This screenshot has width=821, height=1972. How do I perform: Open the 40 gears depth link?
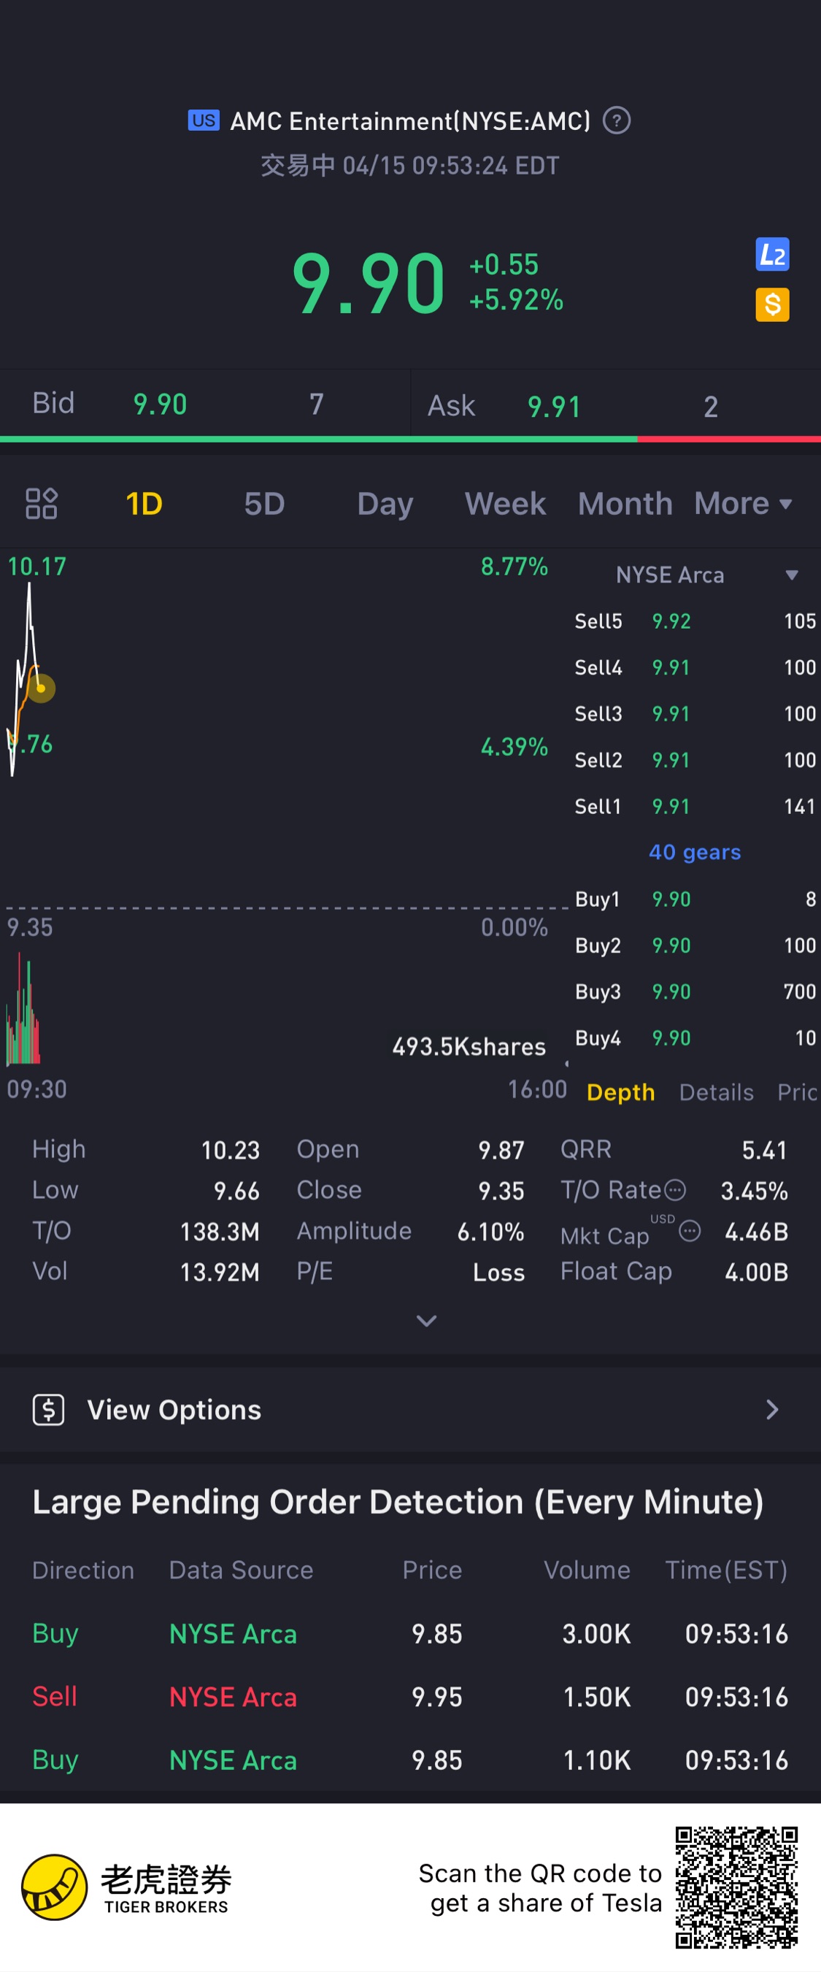click(695, 852)
